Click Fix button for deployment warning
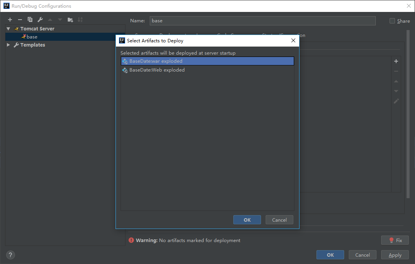 coord(395,240)
